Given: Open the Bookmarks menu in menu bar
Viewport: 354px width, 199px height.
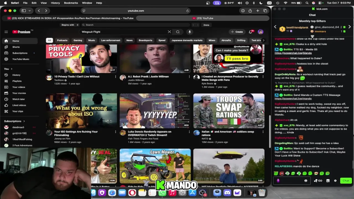Looking at the screenshot, I should [x=71, y=3].
